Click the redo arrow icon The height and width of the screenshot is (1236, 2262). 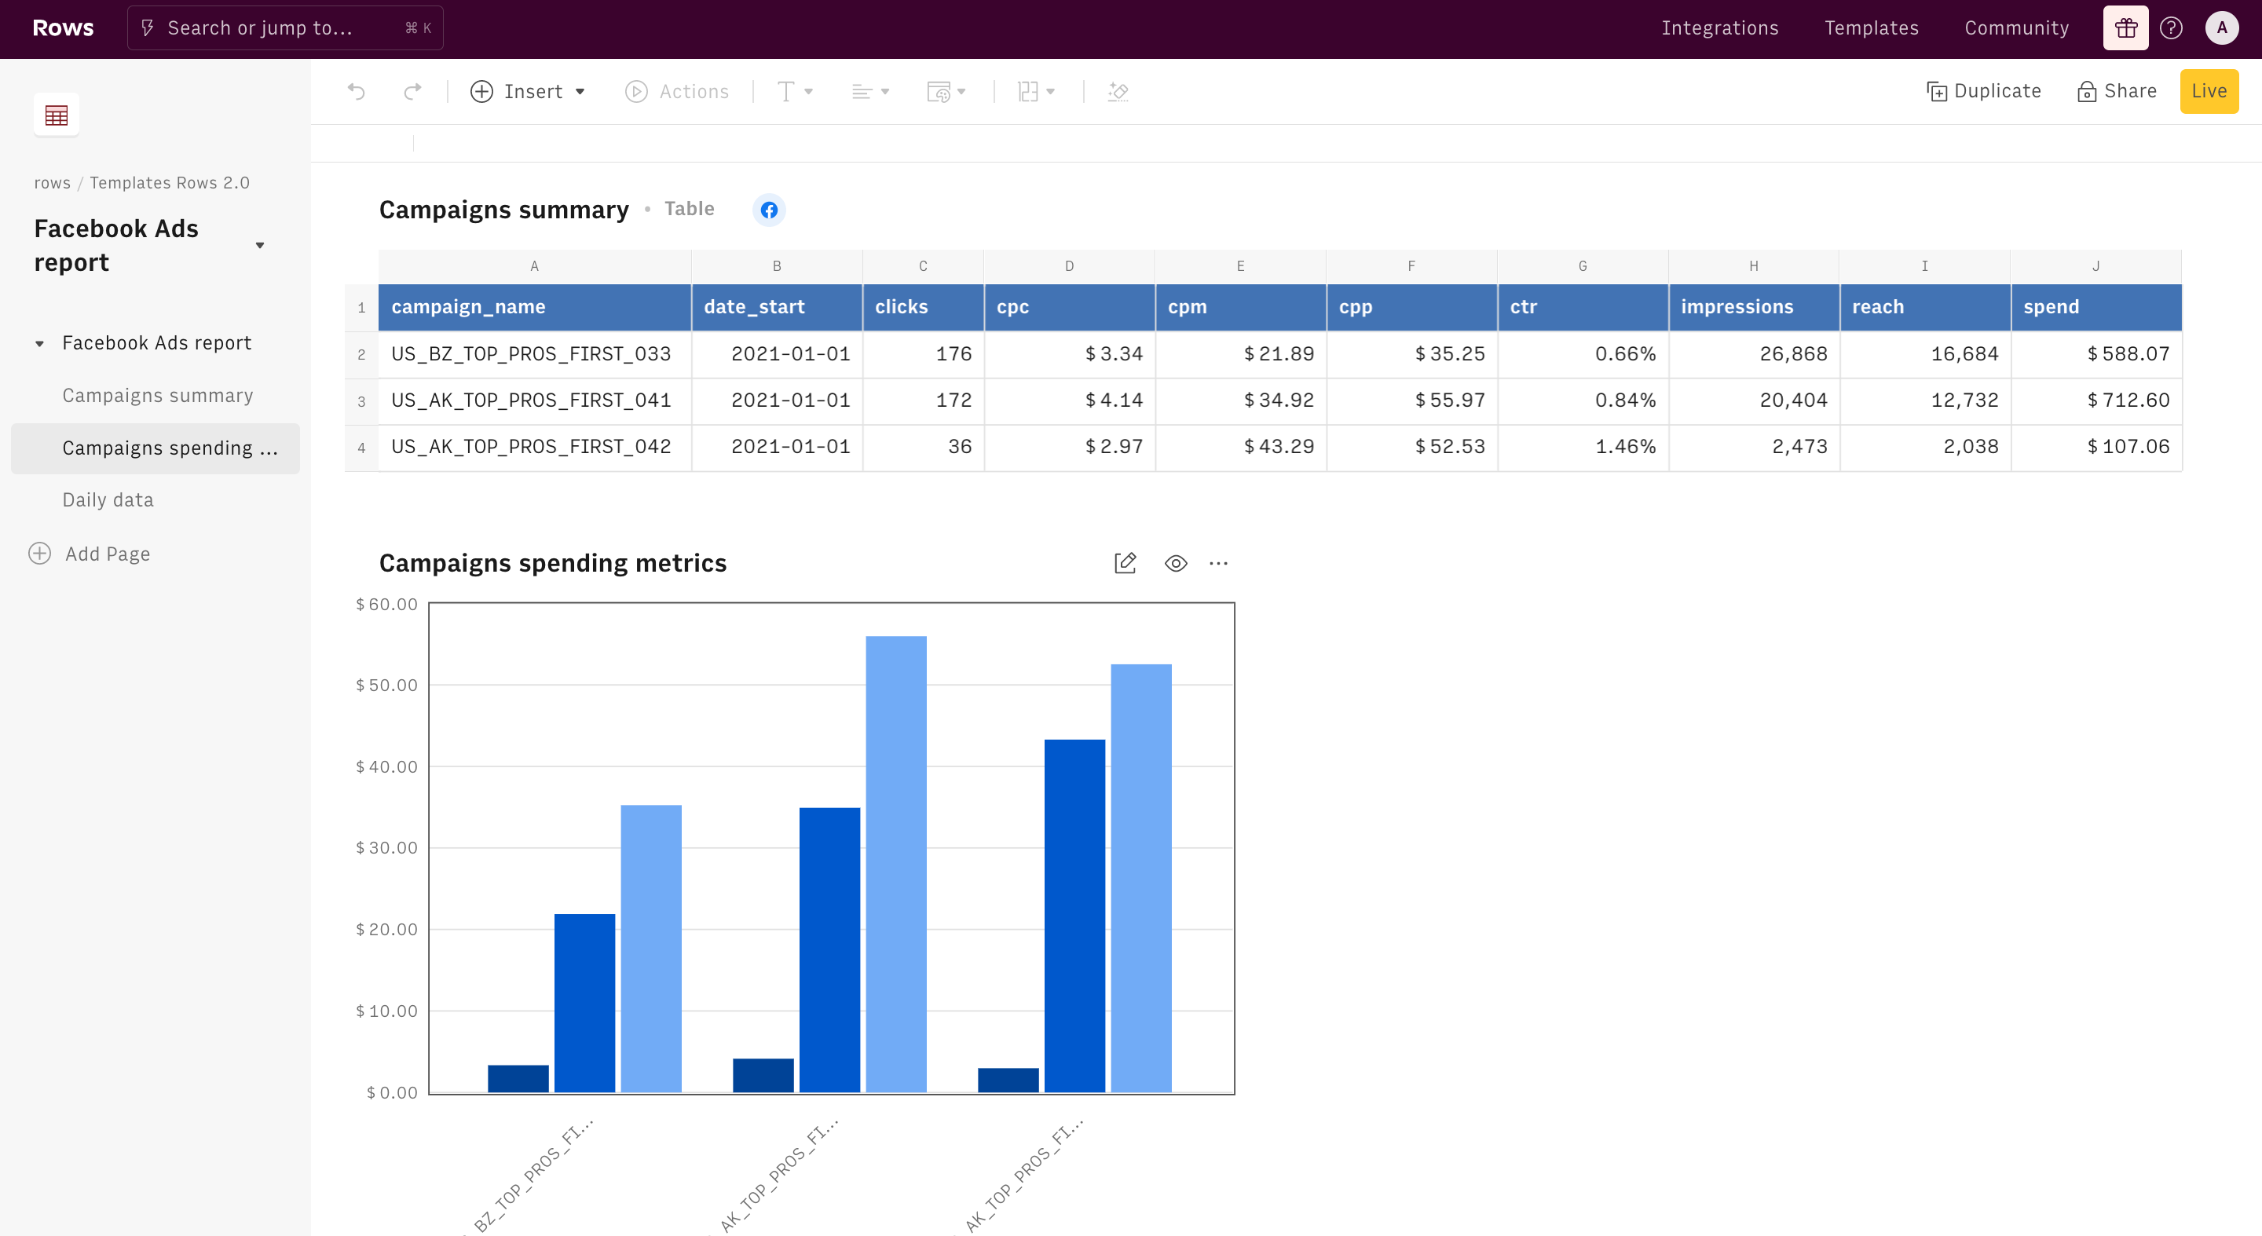pyautogui.click(x=412, y=91)
